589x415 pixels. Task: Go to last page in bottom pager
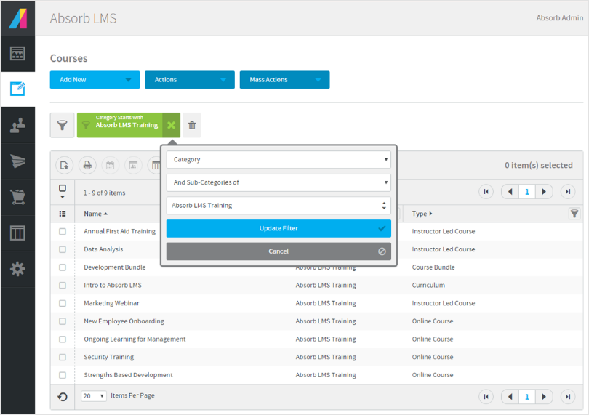(568, 397)
